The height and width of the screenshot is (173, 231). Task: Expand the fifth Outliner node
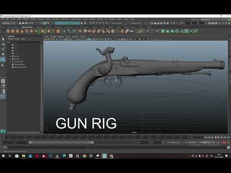point(11,56)
